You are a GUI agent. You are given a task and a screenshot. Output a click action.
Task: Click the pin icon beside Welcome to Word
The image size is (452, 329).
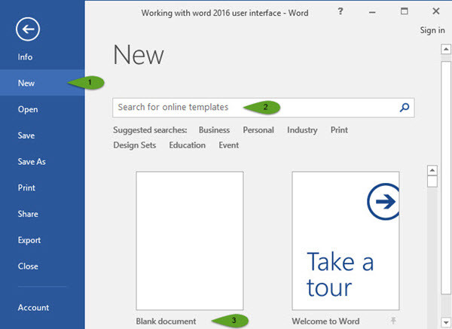[x=393, y=321]
